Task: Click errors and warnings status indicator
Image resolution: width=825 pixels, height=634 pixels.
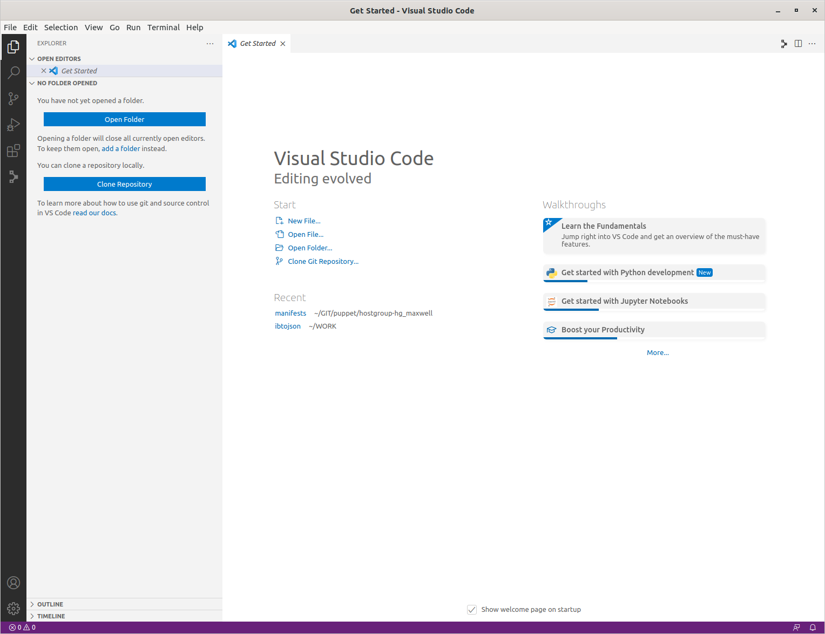Action: (x=22, y=628)
